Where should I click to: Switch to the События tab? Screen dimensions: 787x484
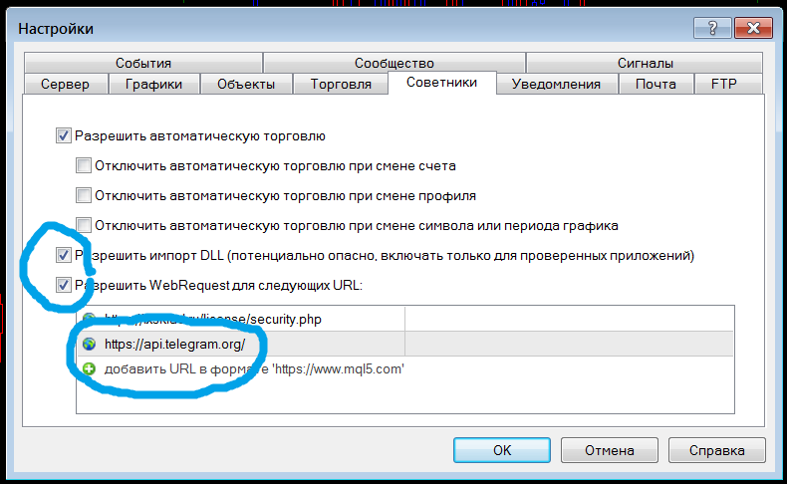143,63
